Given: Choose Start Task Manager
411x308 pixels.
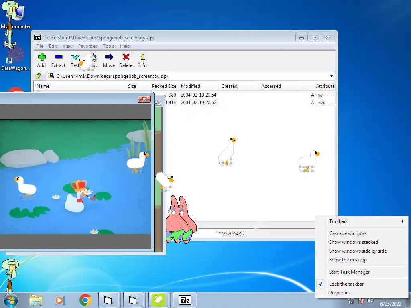Looking at the screenshot, I should 362,272.
